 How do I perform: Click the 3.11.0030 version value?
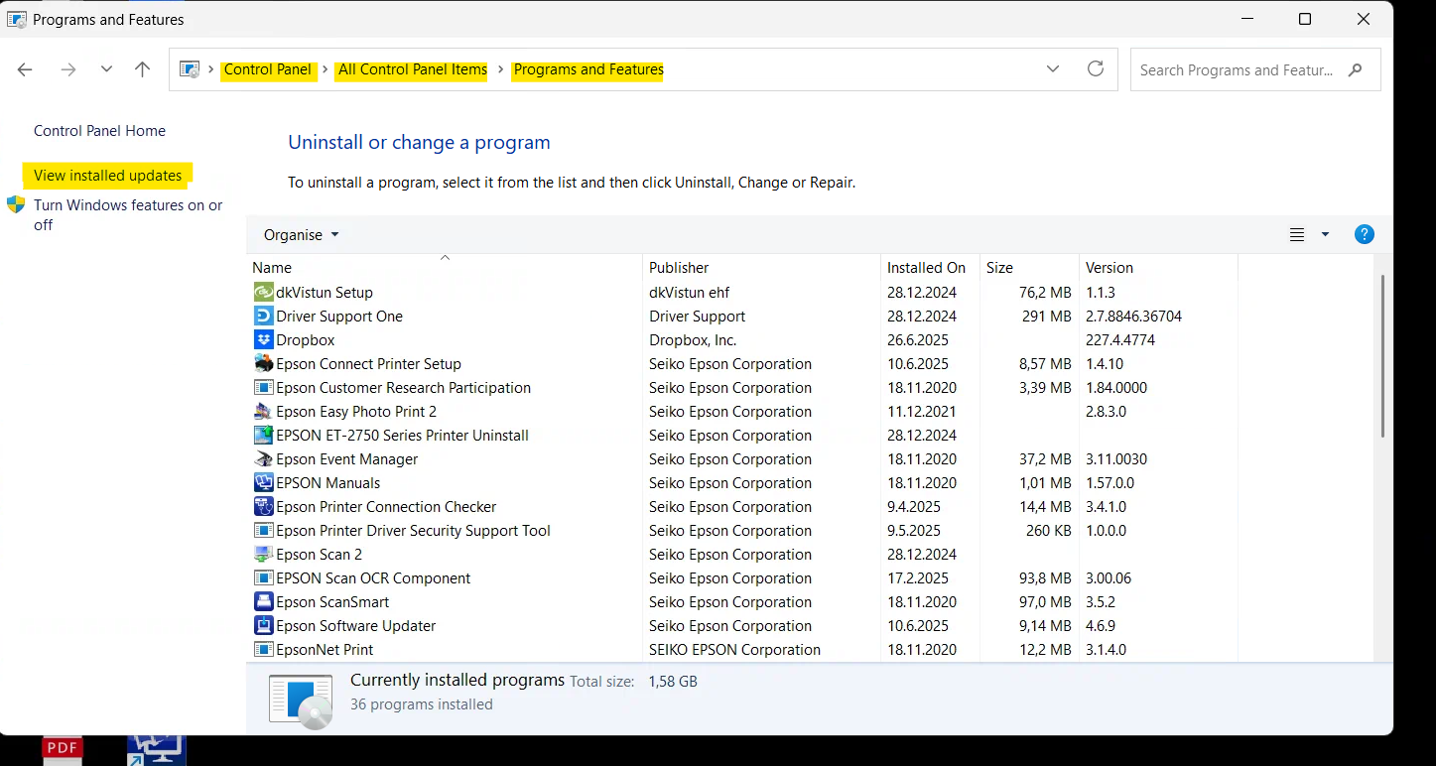coord(1116,458)
